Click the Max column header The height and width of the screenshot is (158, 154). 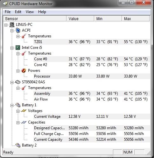[x=136, y=19]
